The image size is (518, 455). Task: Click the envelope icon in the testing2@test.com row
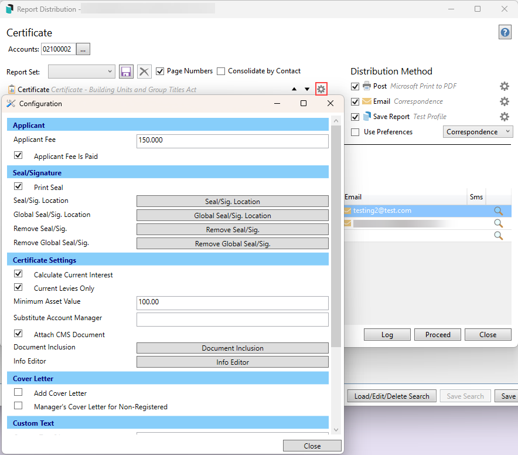coord(347,210)
